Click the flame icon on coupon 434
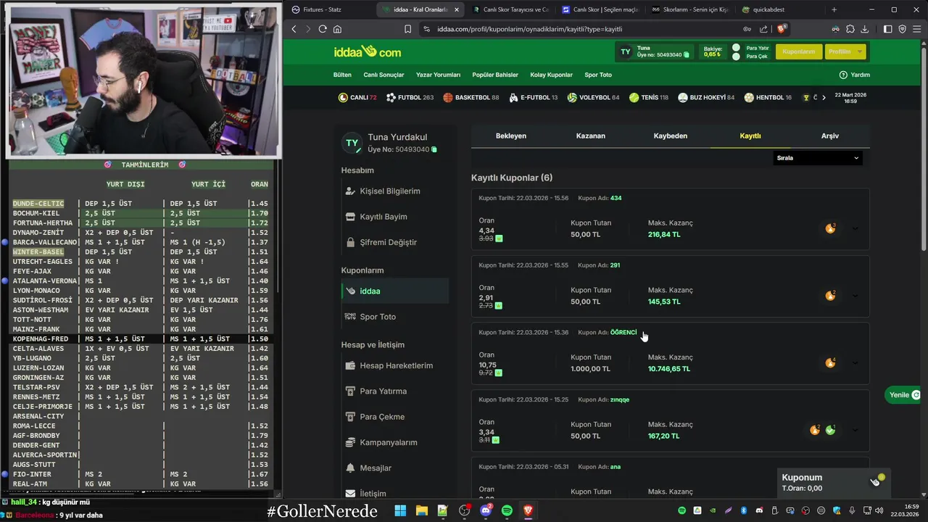Screen dimensions: 928x522 (830, 228)
